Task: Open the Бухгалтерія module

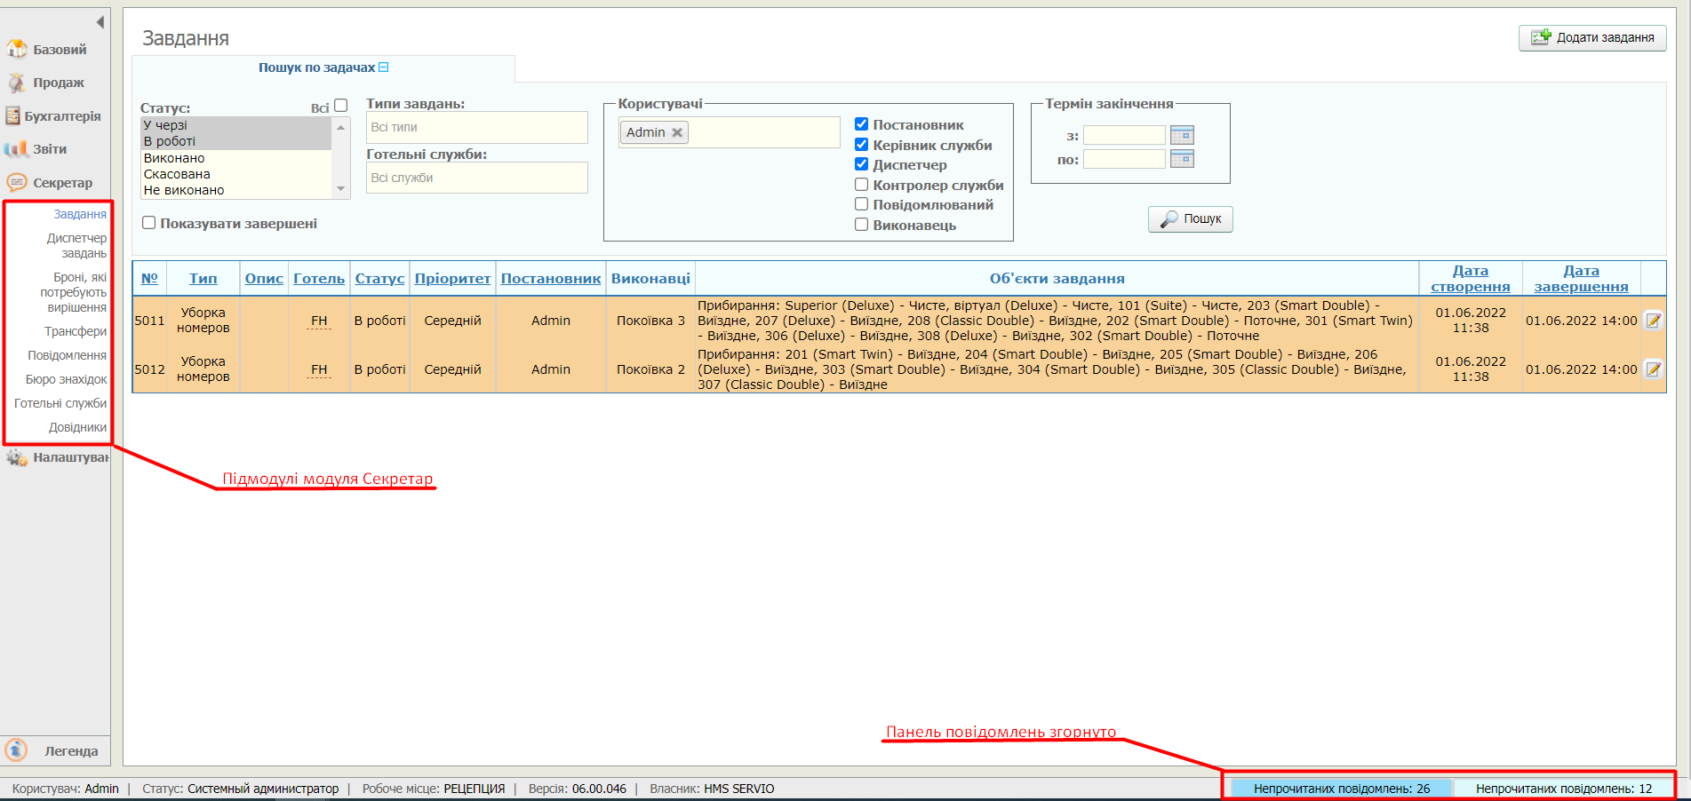Action: [x=61, y=116]
